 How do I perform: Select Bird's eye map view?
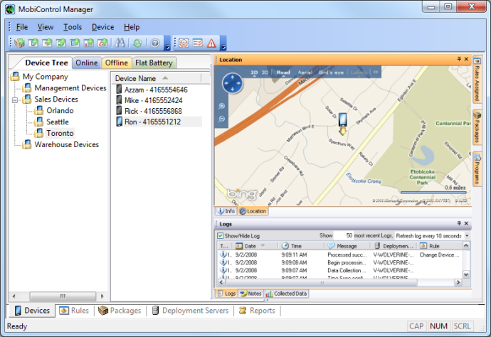331,73
